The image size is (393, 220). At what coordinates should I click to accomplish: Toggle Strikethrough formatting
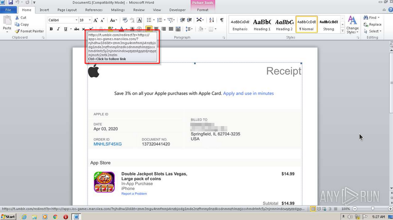click(x=77, y=29)
